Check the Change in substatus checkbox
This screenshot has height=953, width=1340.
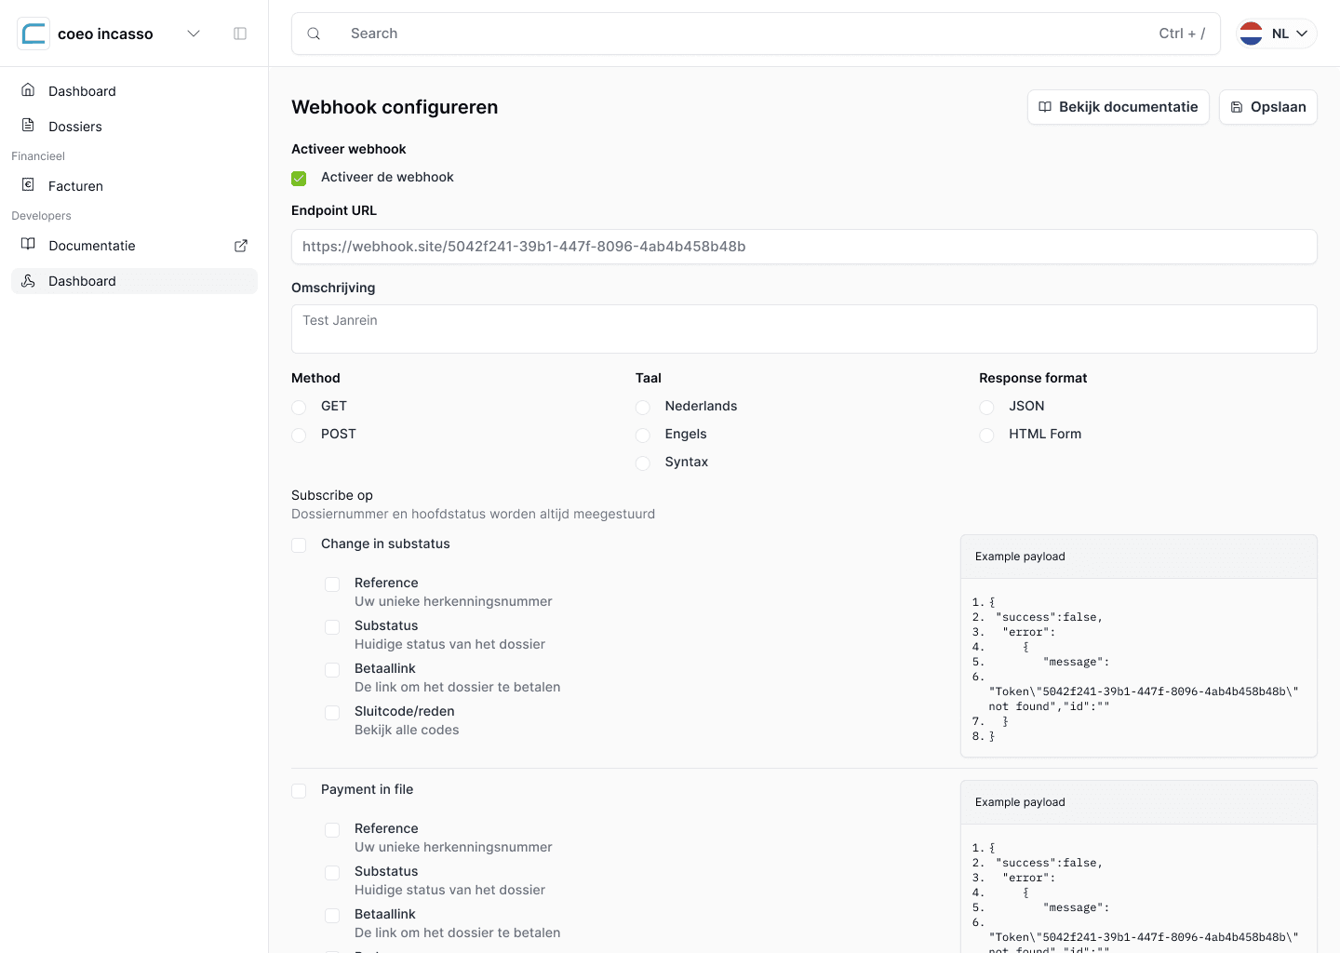point(299,544)
